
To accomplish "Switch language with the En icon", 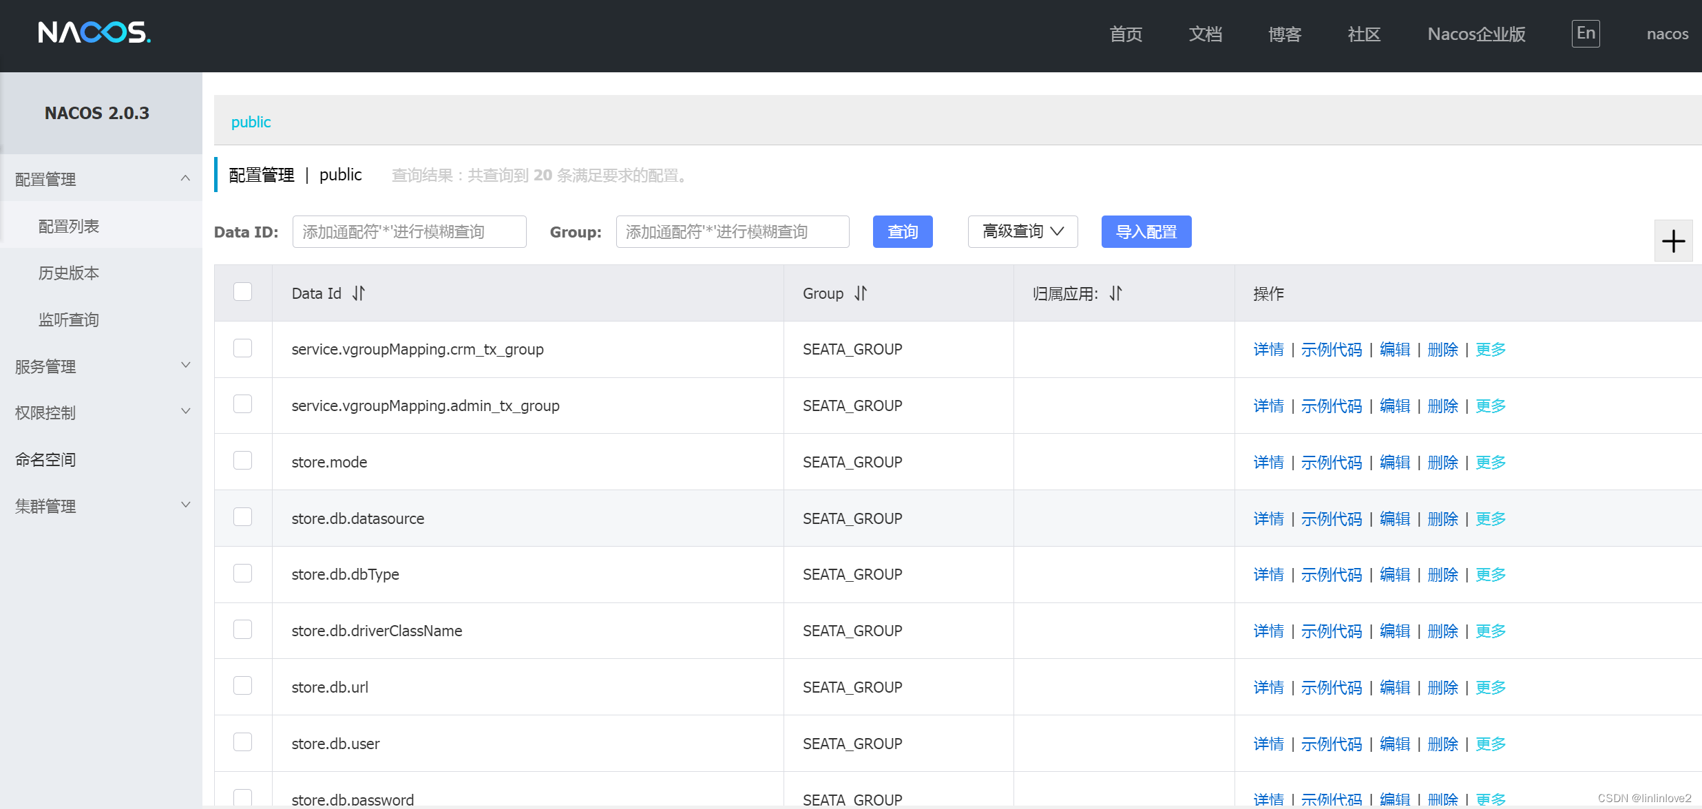I will click(x=1585, y=33).
